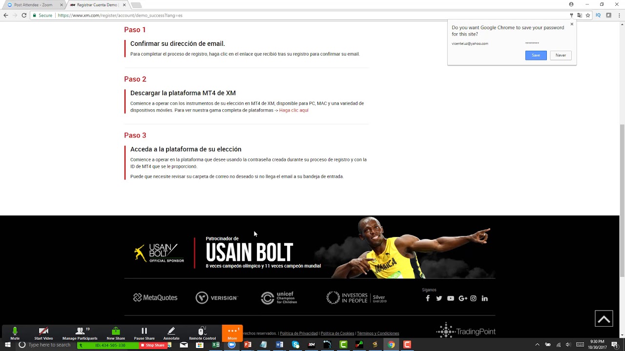
Task: Click the red Stop Share button
Action: [153, 345]
